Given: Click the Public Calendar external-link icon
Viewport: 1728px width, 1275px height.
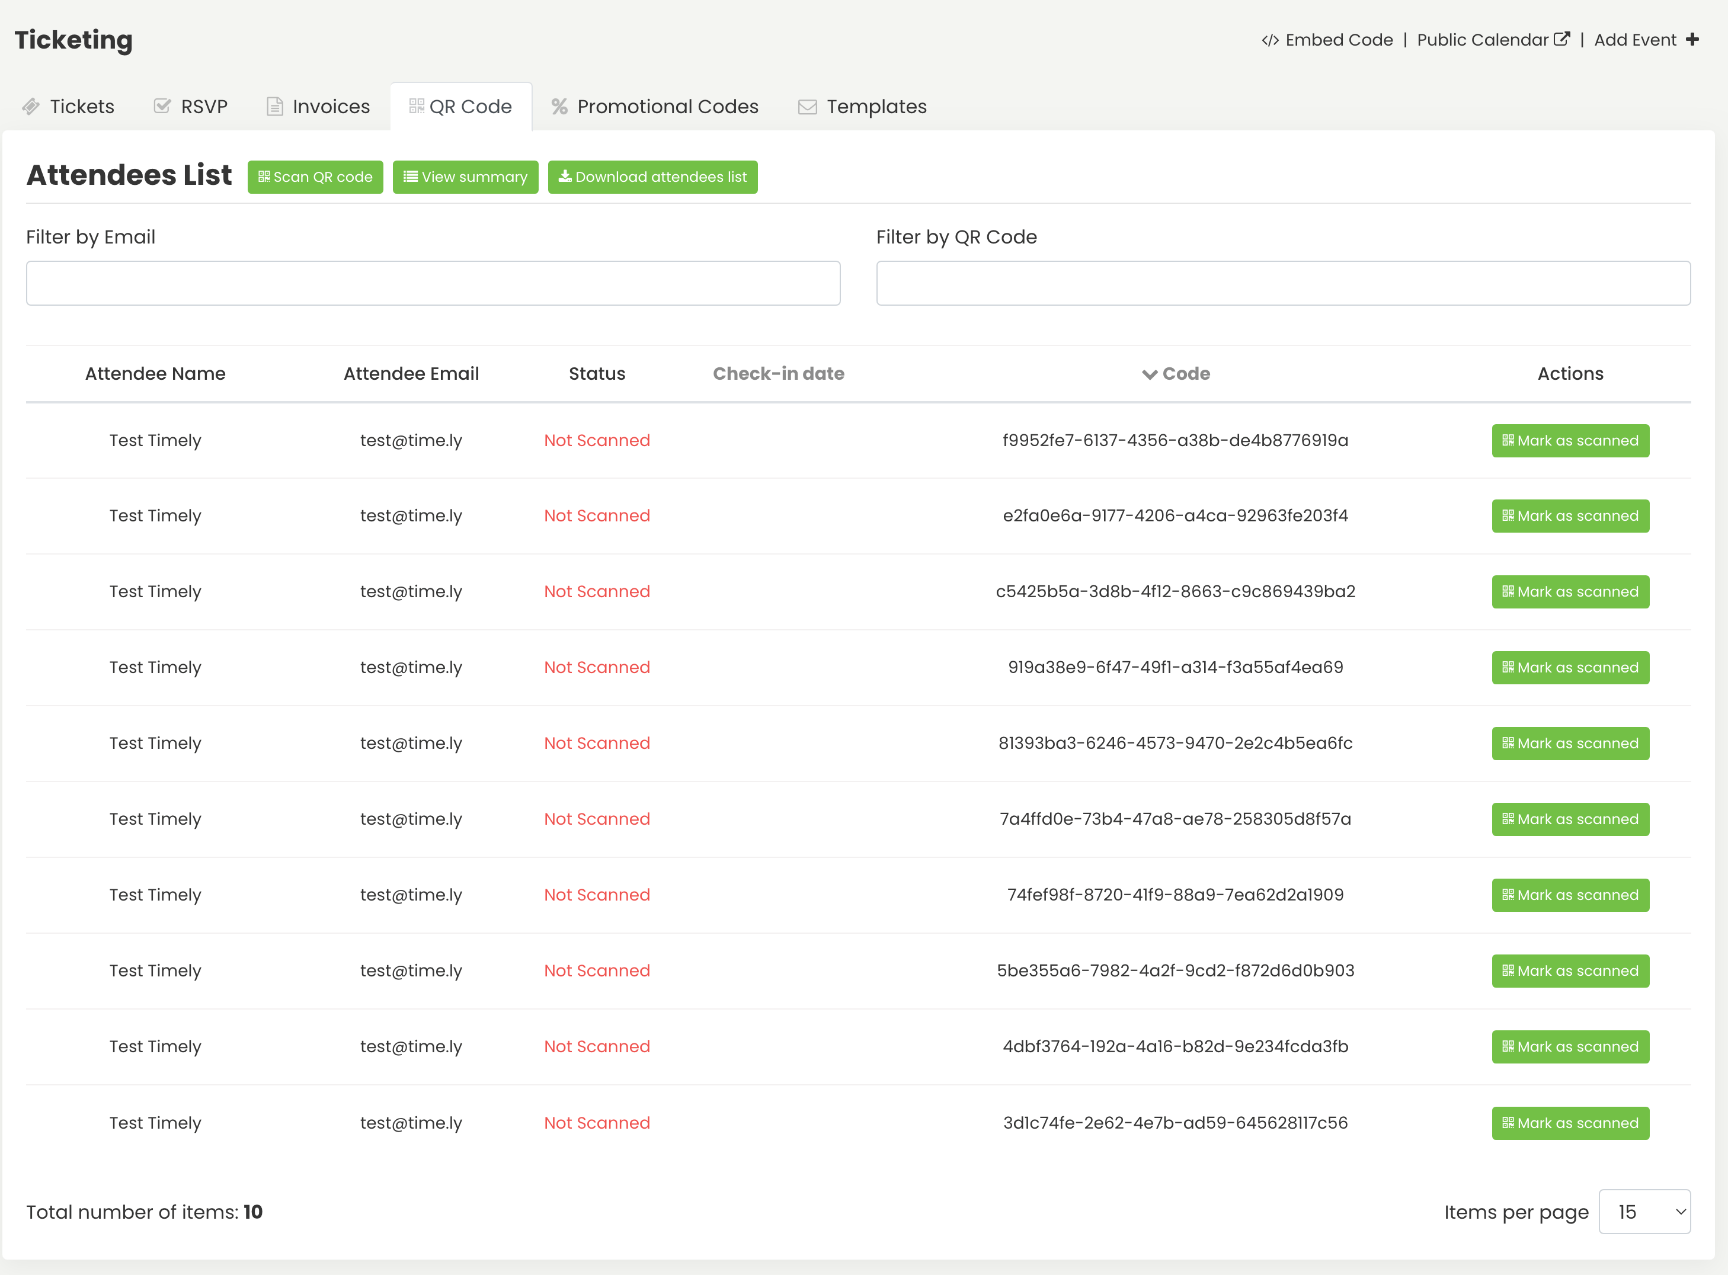Looking at the screenshot, I should pyautogui.click(x=1561, y=39).
